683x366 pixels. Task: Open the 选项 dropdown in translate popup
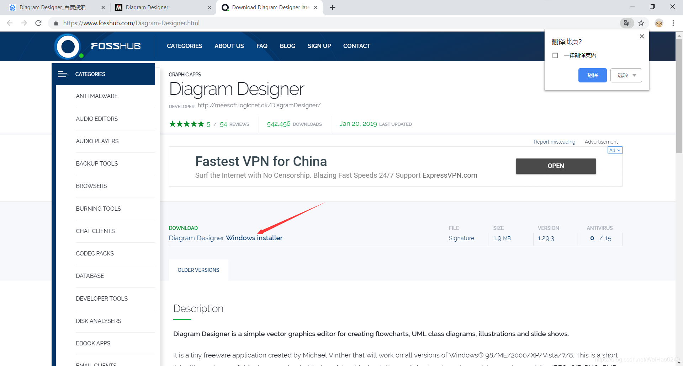click(x=626, y=75)
